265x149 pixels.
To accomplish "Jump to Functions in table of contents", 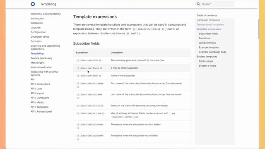I will 204,38.
